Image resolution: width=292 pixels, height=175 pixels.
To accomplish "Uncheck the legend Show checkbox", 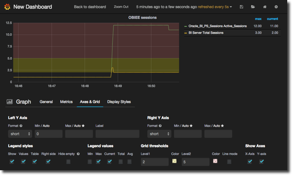I will click(x=12, y=162).
